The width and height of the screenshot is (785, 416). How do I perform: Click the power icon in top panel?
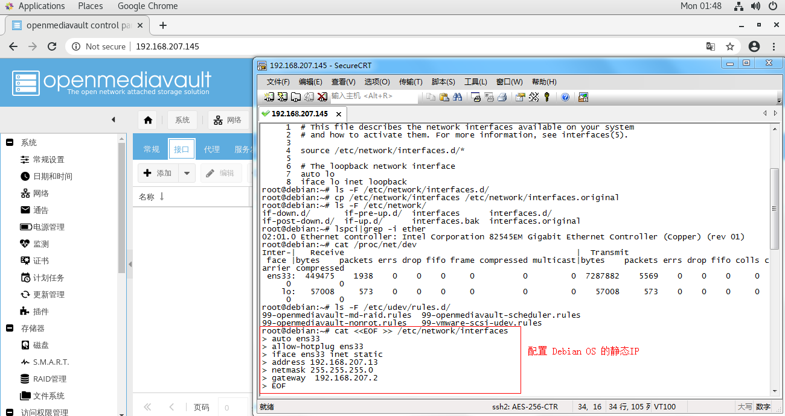773,6
